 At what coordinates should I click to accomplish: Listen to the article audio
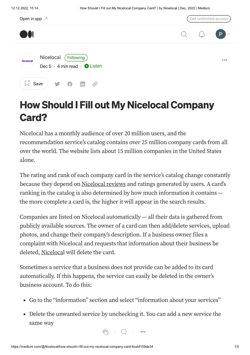93,66
